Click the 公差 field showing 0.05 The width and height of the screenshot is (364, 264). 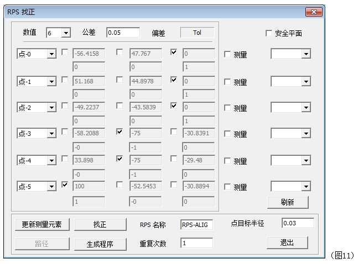(x=123, y=33)
